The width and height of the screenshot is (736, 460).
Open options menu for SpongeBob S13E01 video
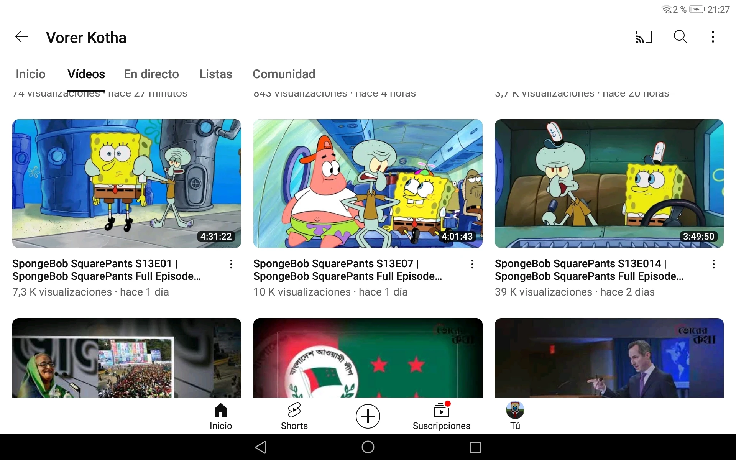231,264
